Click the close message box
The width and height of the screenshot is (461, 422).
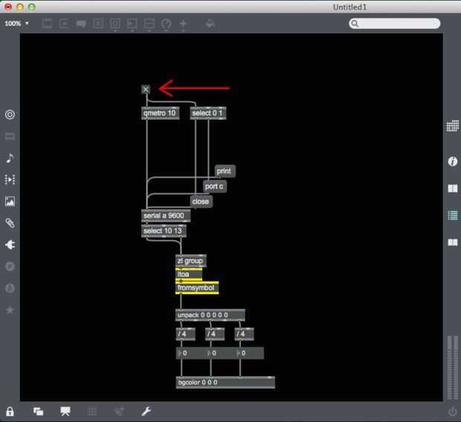click(x=201, y=201)
